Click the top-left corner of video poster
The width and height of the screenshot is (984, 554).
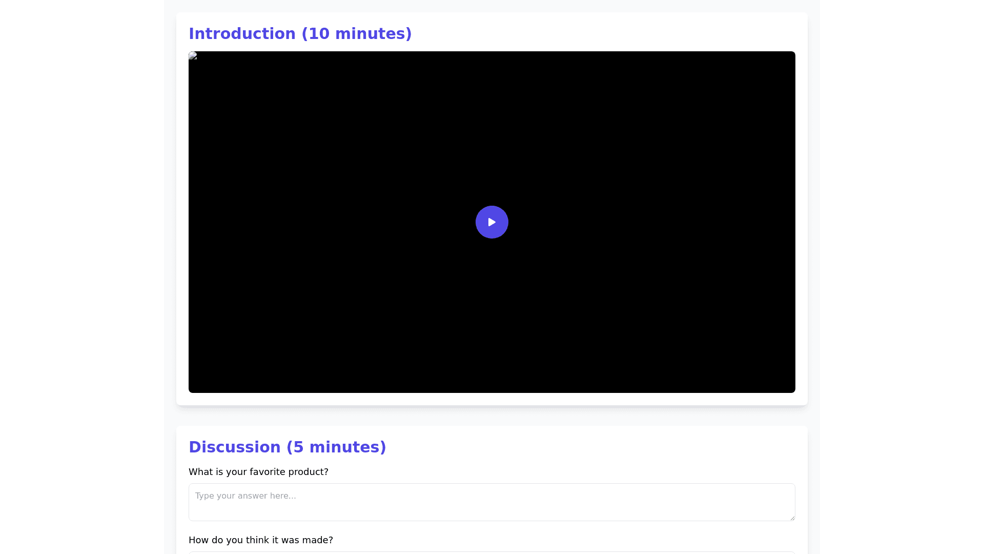[190, 53]
